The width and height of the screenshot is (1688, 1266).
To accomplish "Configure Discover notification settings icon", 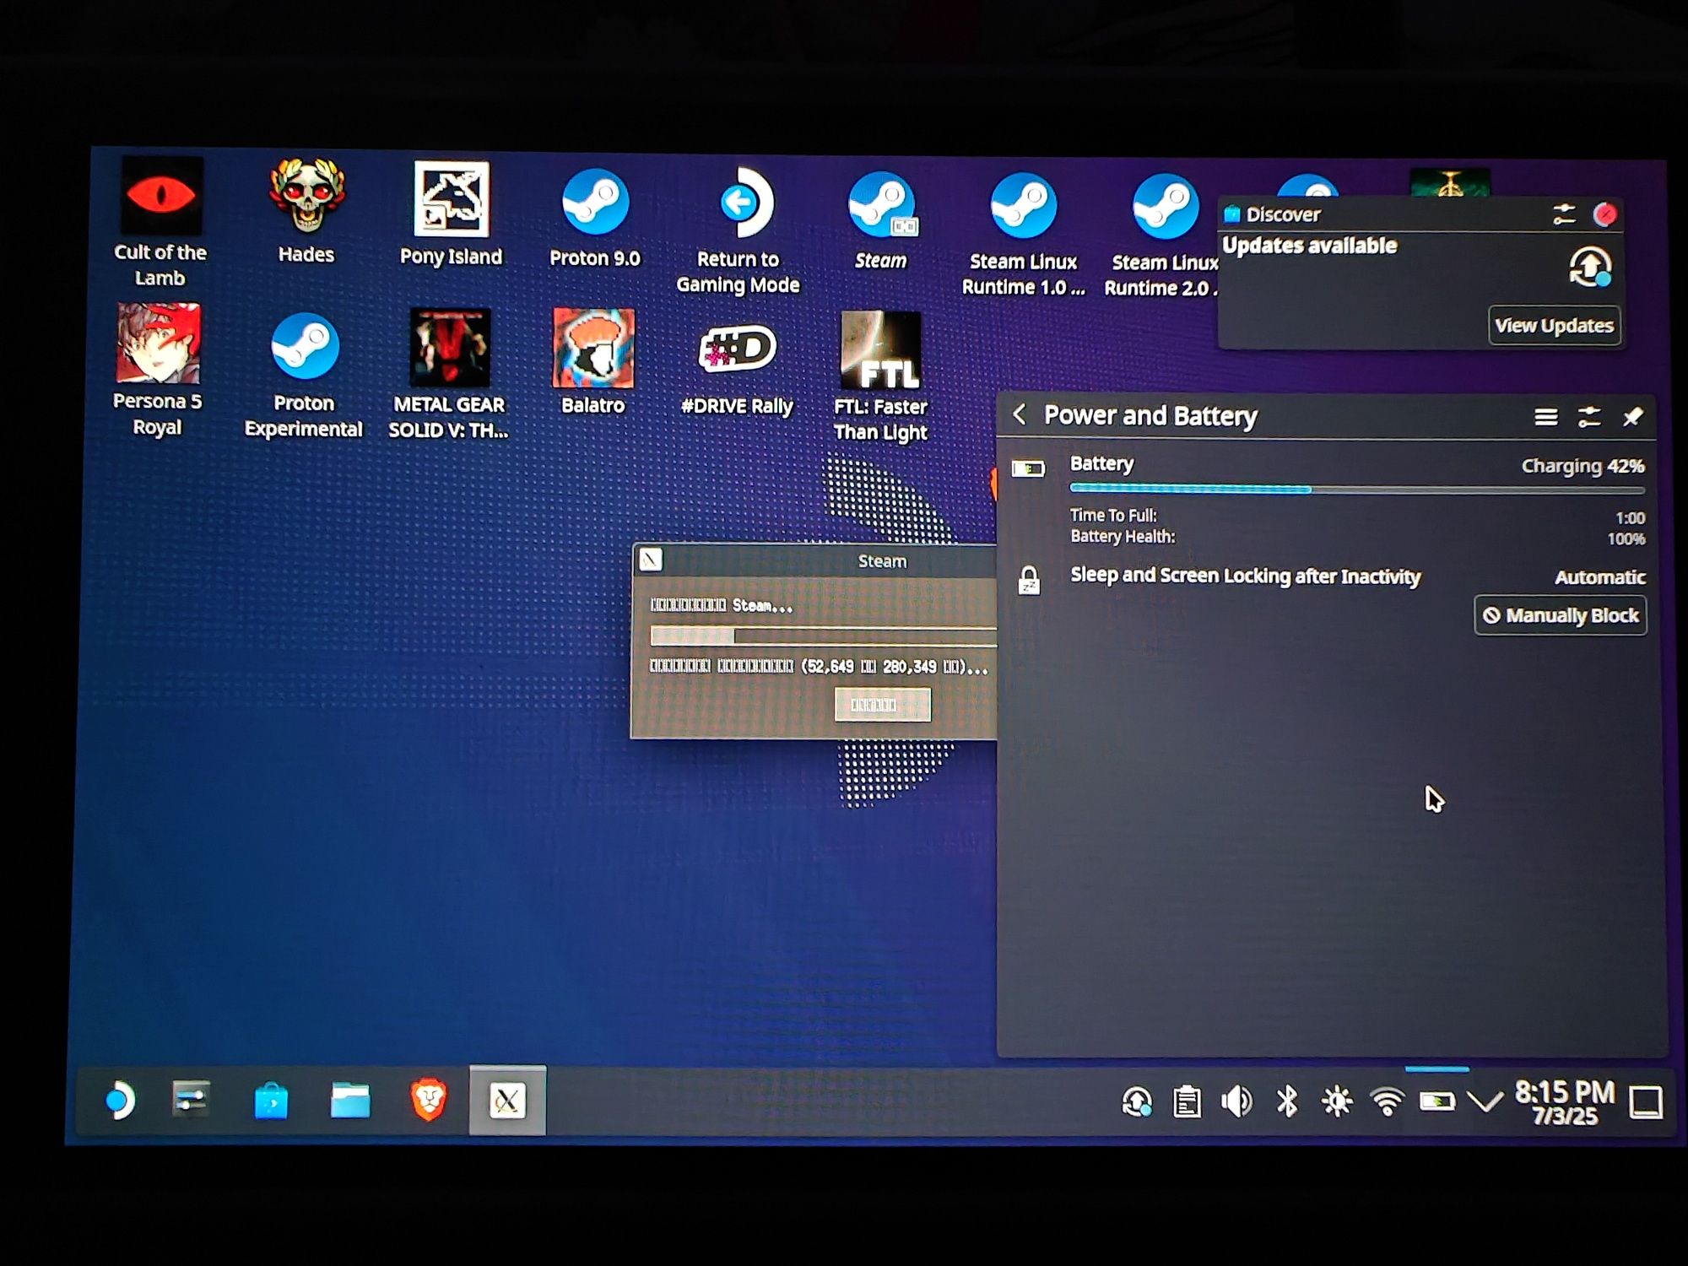I will tap(1564, 214).
